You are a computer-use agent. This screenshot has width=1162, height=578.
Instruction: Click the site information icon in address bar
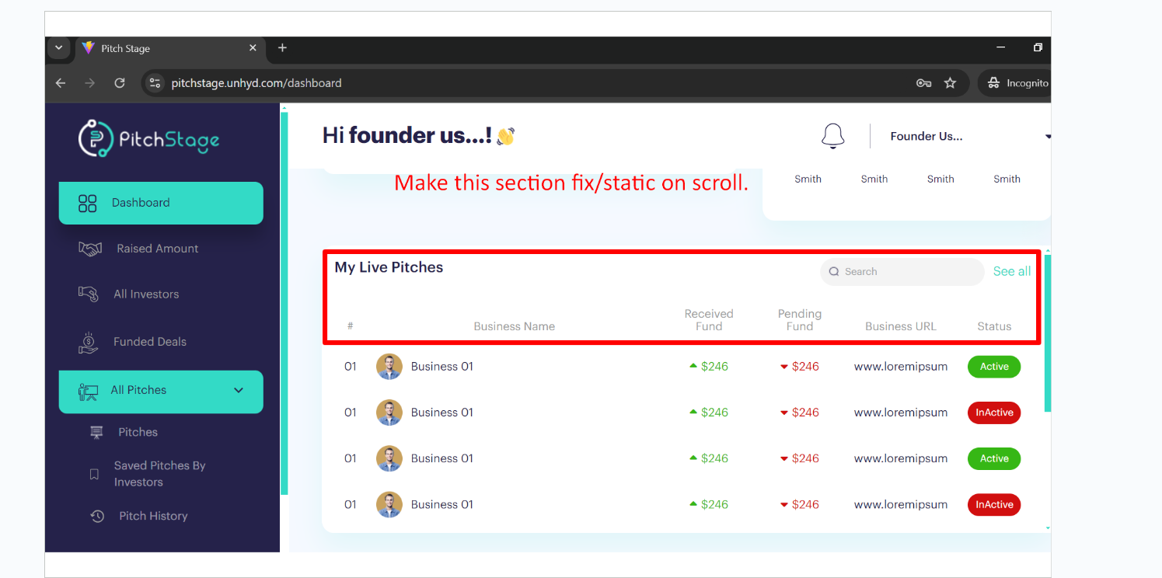coord(155,83)
